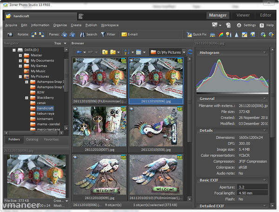Collapse the Basic EXIF section
Screen dimensions: 279x212
pos(265,180)
